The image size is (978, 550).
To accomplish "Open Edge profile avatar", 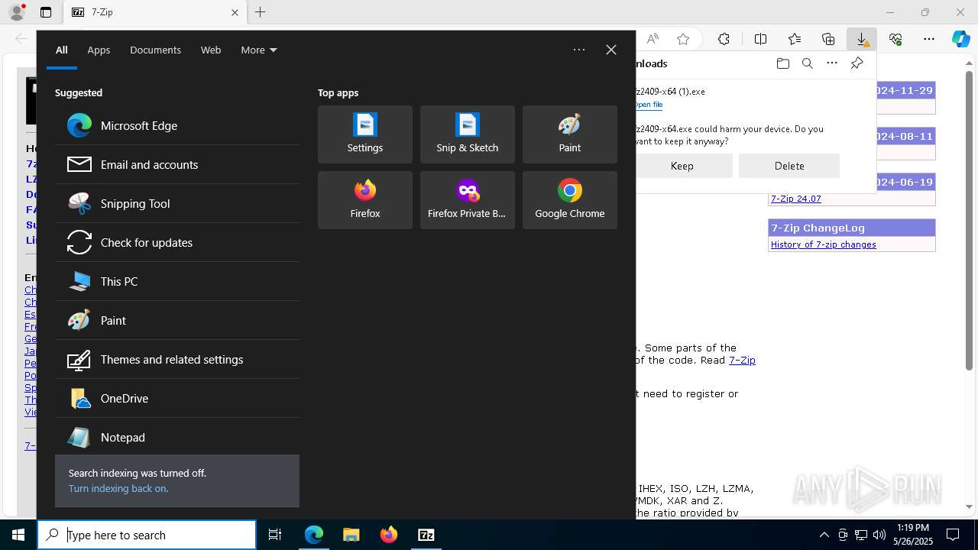I will [16, 12].
